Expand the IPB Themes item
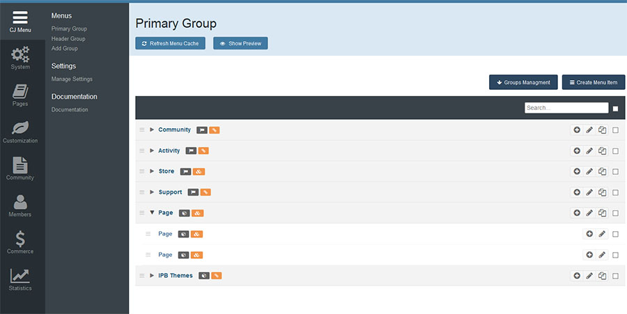This screenshot has height=314, width=627. (x=152, y=276)
